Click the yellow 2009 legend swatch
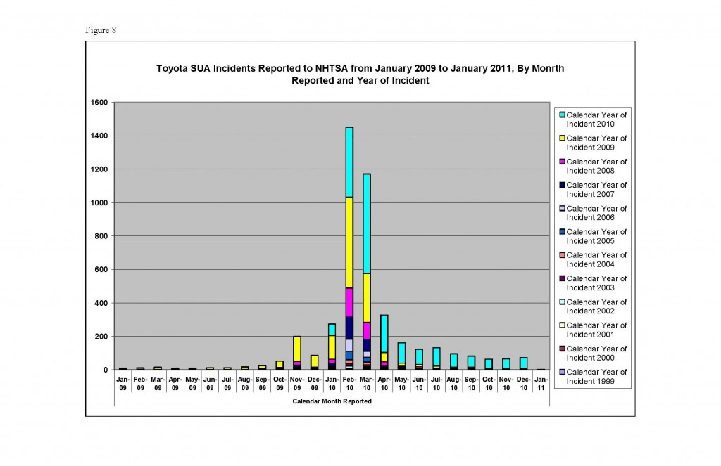Image resolution: width=721 pixels, height=466 pixels. (x=562, y=138)
